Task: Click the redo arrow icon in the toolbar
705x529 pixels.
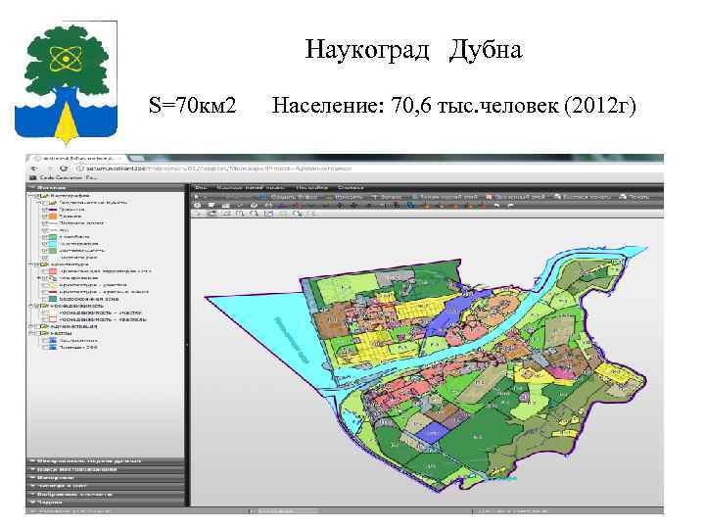Action: click(510, 205)
